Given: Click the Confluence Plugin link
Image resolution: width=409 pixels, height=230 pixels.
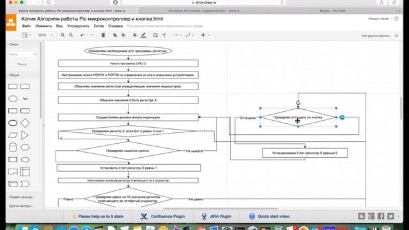Looking at the screenshot, I should [x=163, y=217].
